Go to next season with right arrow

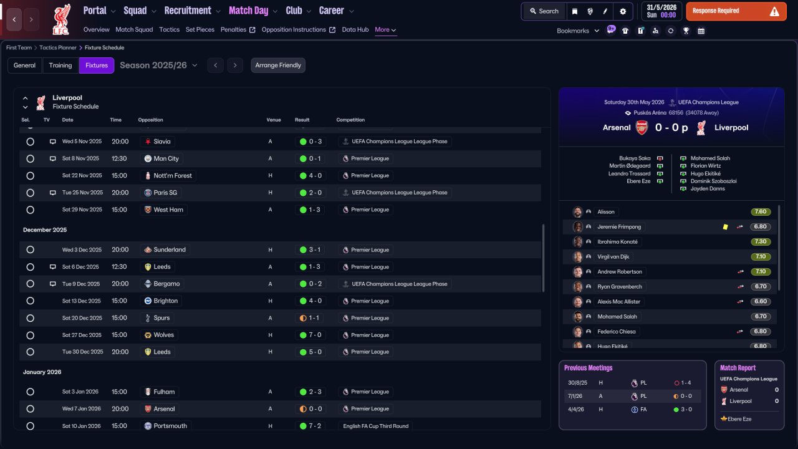(x=235, y=65)
